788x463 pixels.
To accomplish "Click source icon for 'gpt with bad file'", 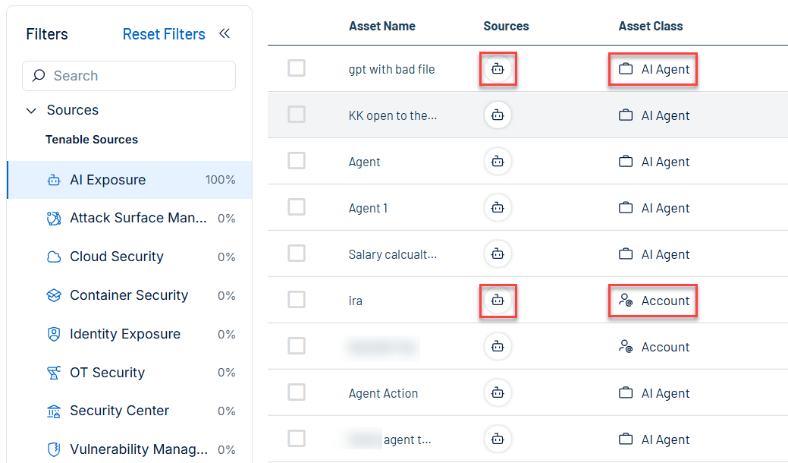I will pyautogui.click(x=498, y=69).
